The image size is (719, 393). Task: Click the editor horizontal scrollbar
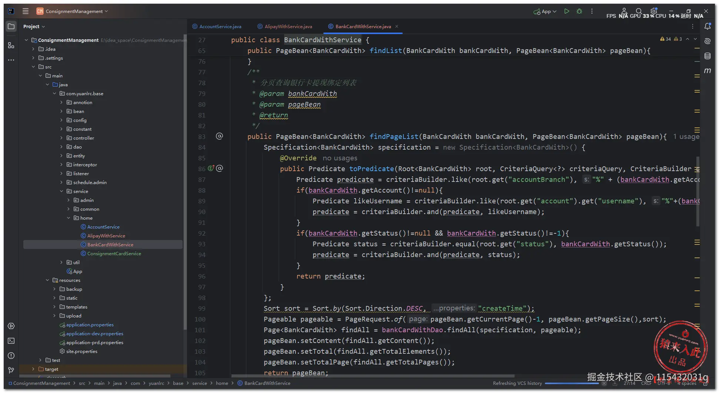373,376
